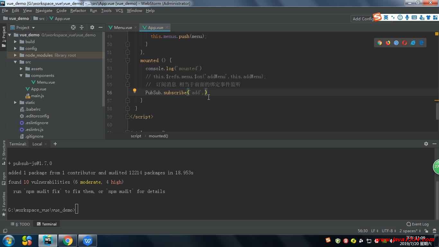Fold the mounted() code block on line 52

pos(128,60)
